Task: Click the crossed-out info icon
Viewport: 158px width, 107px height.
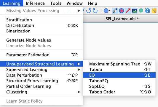Action: (x=148, y=11)
